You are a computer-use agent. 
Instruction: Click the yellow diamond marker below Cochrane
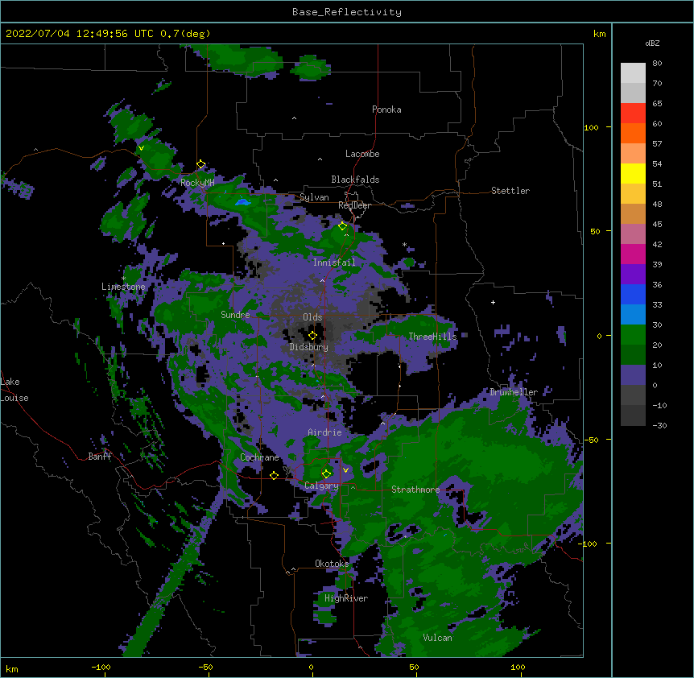pos(274,475)
